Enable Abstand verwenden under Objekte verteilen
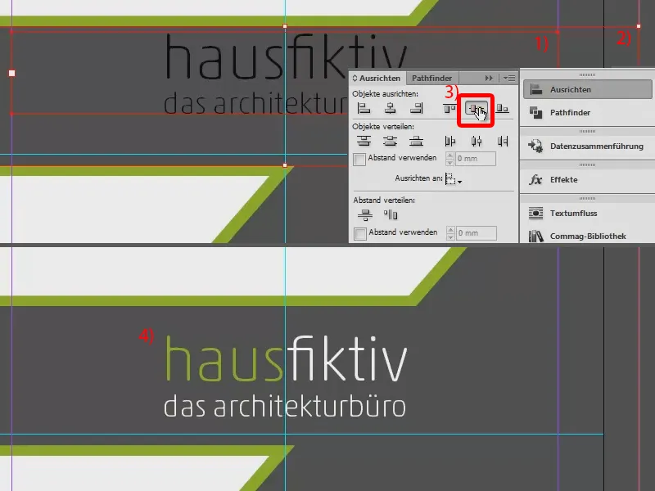Viewport: 655px width, 491px height. (359, 159)
